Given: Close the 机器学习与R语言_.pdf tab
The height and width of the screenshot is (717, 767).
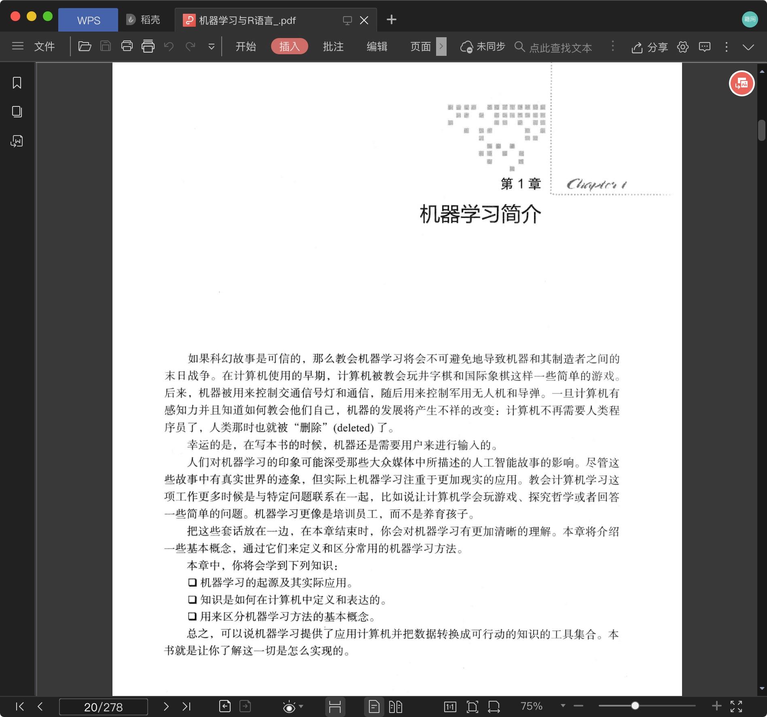Looking at the screenshot, I should point(364,20).
